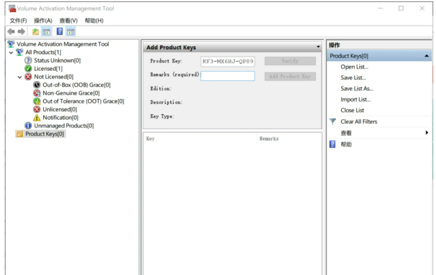This screenshot has height=275, width=436.
Task: Select Product Keys[0] in the tree
Action: (x=45, y=134)
